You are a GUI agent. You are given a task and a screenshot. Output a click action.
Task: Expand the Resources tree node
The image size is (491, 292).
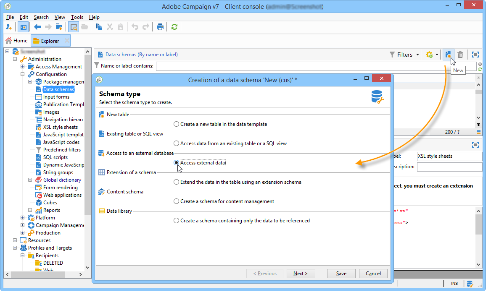(x=15, y=240)
